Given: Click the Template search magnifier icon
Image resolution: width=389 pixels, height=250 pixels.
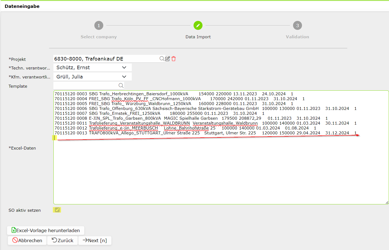Looking at the screenshot, I should coord(121,86).
